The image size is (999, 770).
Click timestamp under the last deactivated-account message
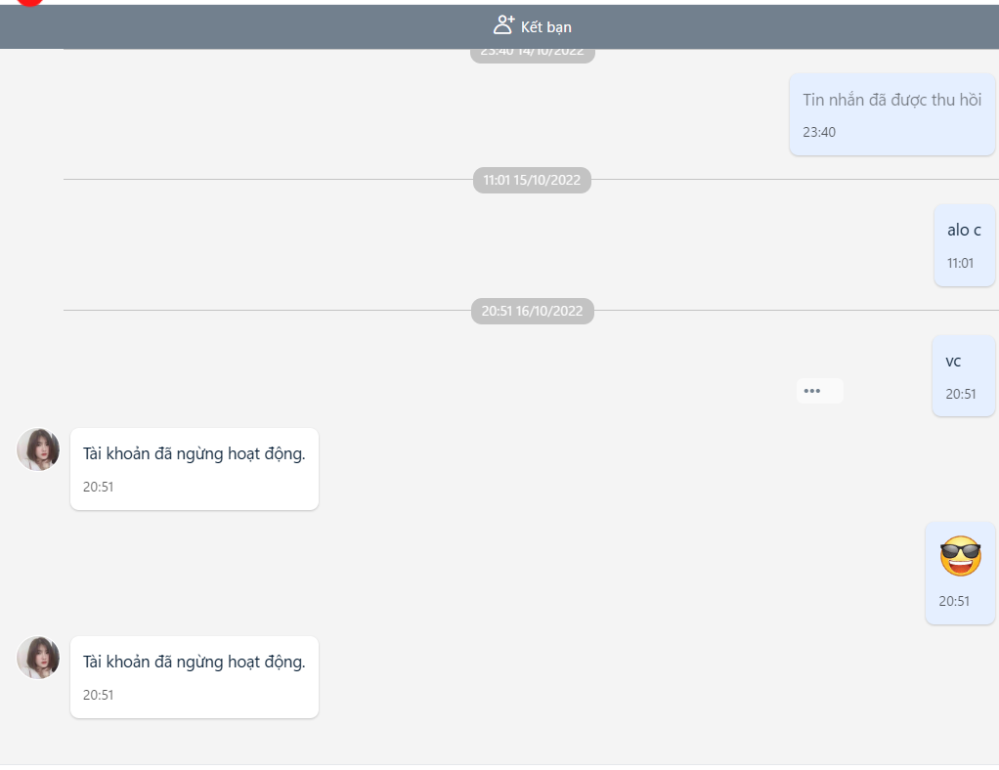point(98,695)
